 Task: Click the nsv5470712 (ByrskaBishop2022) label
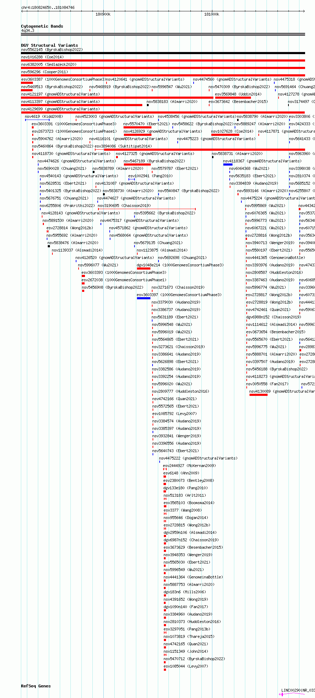[x=194, y=659]
